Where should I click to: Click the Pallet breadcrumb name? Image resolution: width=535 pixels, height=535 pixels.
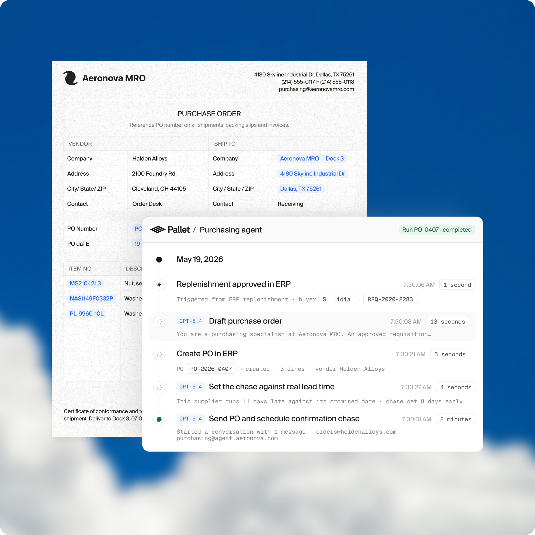coord(179,230)
